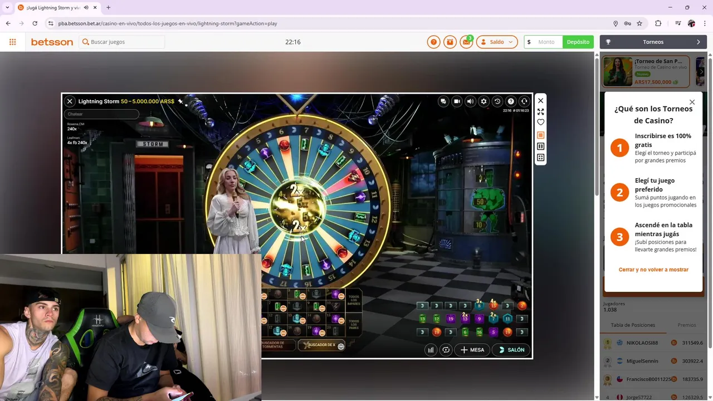Open saved passwords key icon
The height and width of the screenshot is (401, 713).
(x=627, y=23)
